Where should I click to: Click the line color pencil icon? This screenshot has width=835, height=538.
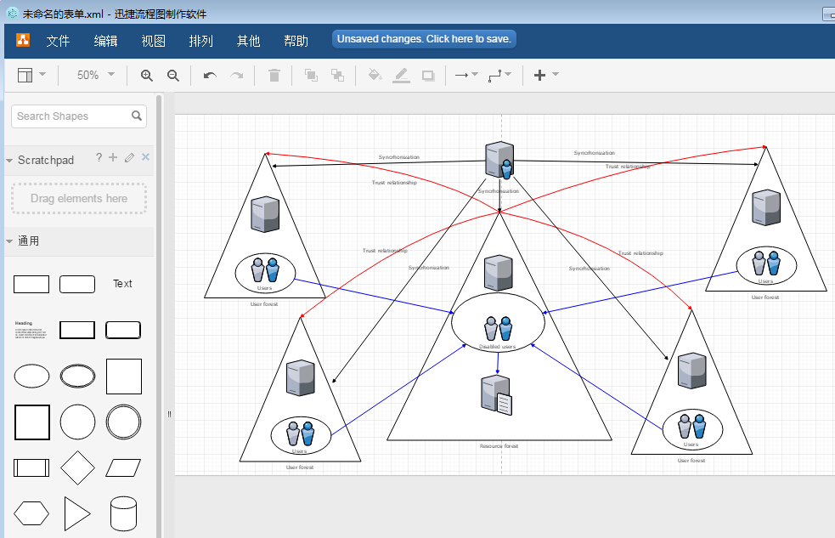pyautogui.click(x=401, y=76)
